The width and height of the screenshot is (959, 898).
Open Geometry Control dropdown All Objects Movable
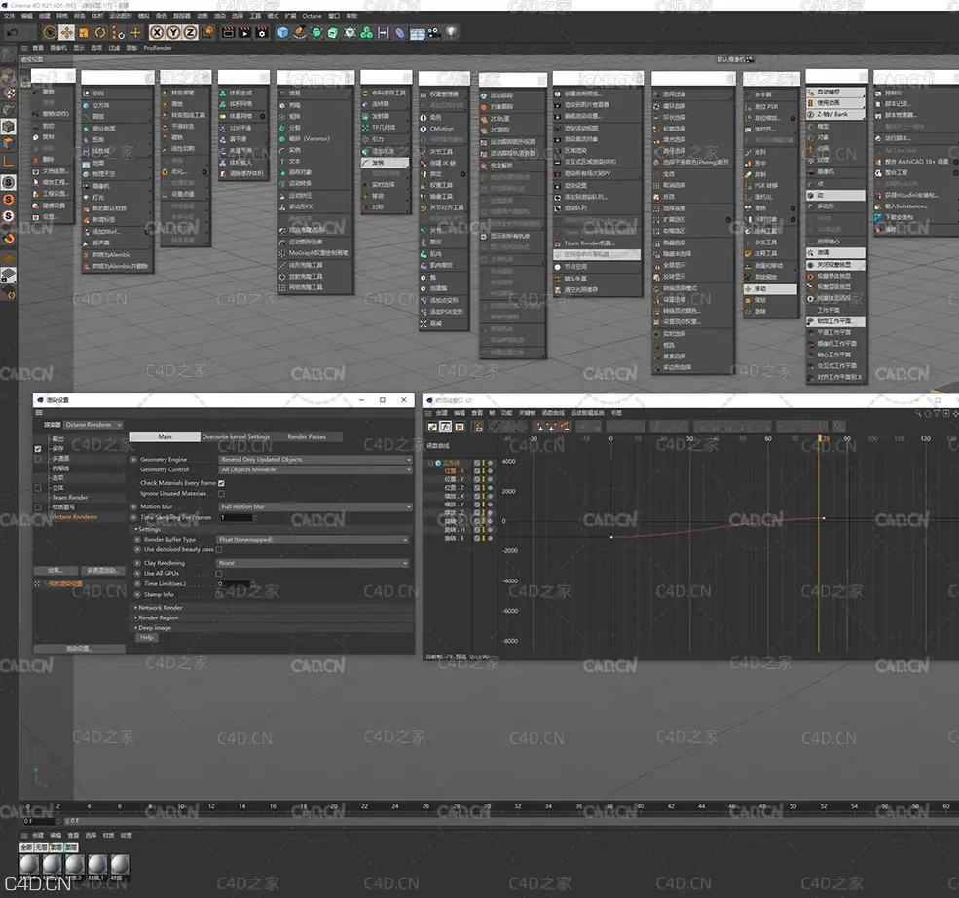pos(315,469)
